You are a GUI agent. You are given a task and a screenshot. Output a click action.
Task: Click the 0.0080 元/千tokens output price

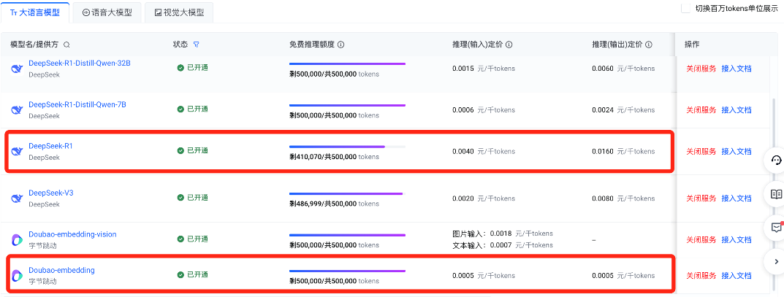pos(623,198)
